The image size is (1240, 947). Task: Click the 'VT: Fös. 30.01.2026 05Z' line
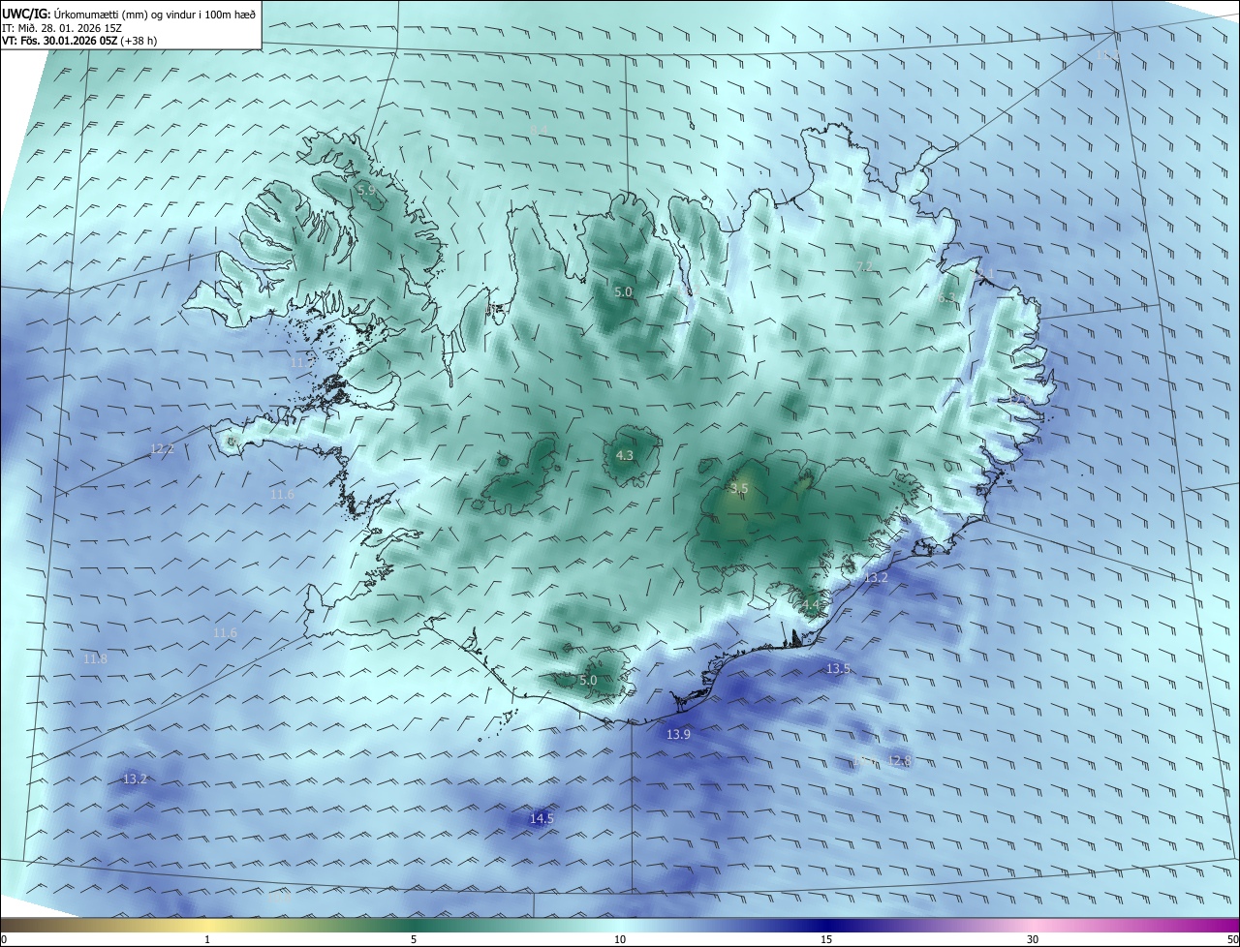[60, 41]
